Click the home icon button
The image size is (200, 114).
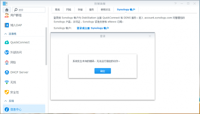click(x=7, y=10)
